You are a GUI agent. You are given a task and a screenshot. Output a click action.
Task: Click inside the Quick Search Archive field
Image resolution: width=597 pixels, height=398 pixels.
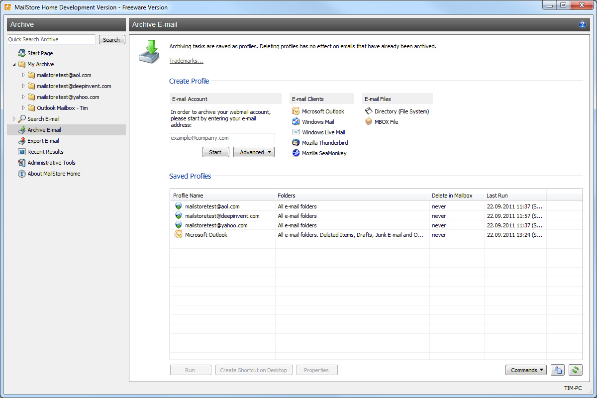pos(50,39)
